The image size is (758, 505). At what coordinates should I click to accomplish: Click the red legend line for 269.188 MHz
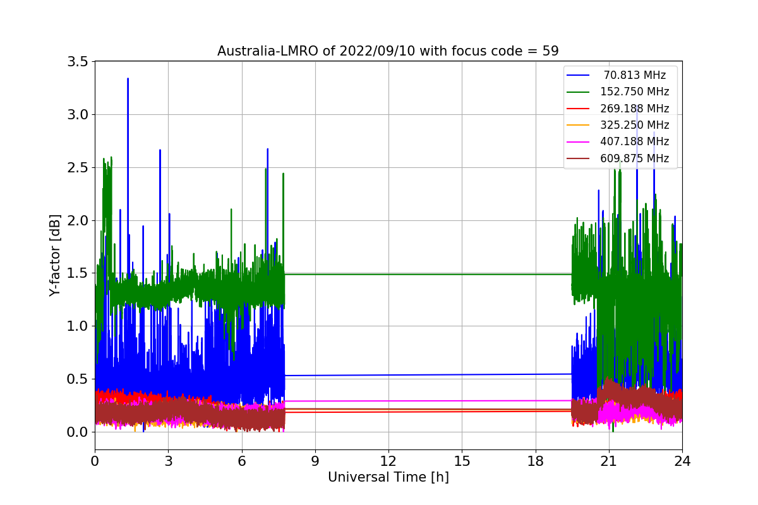pyautogui.click(x=579, y=109)
